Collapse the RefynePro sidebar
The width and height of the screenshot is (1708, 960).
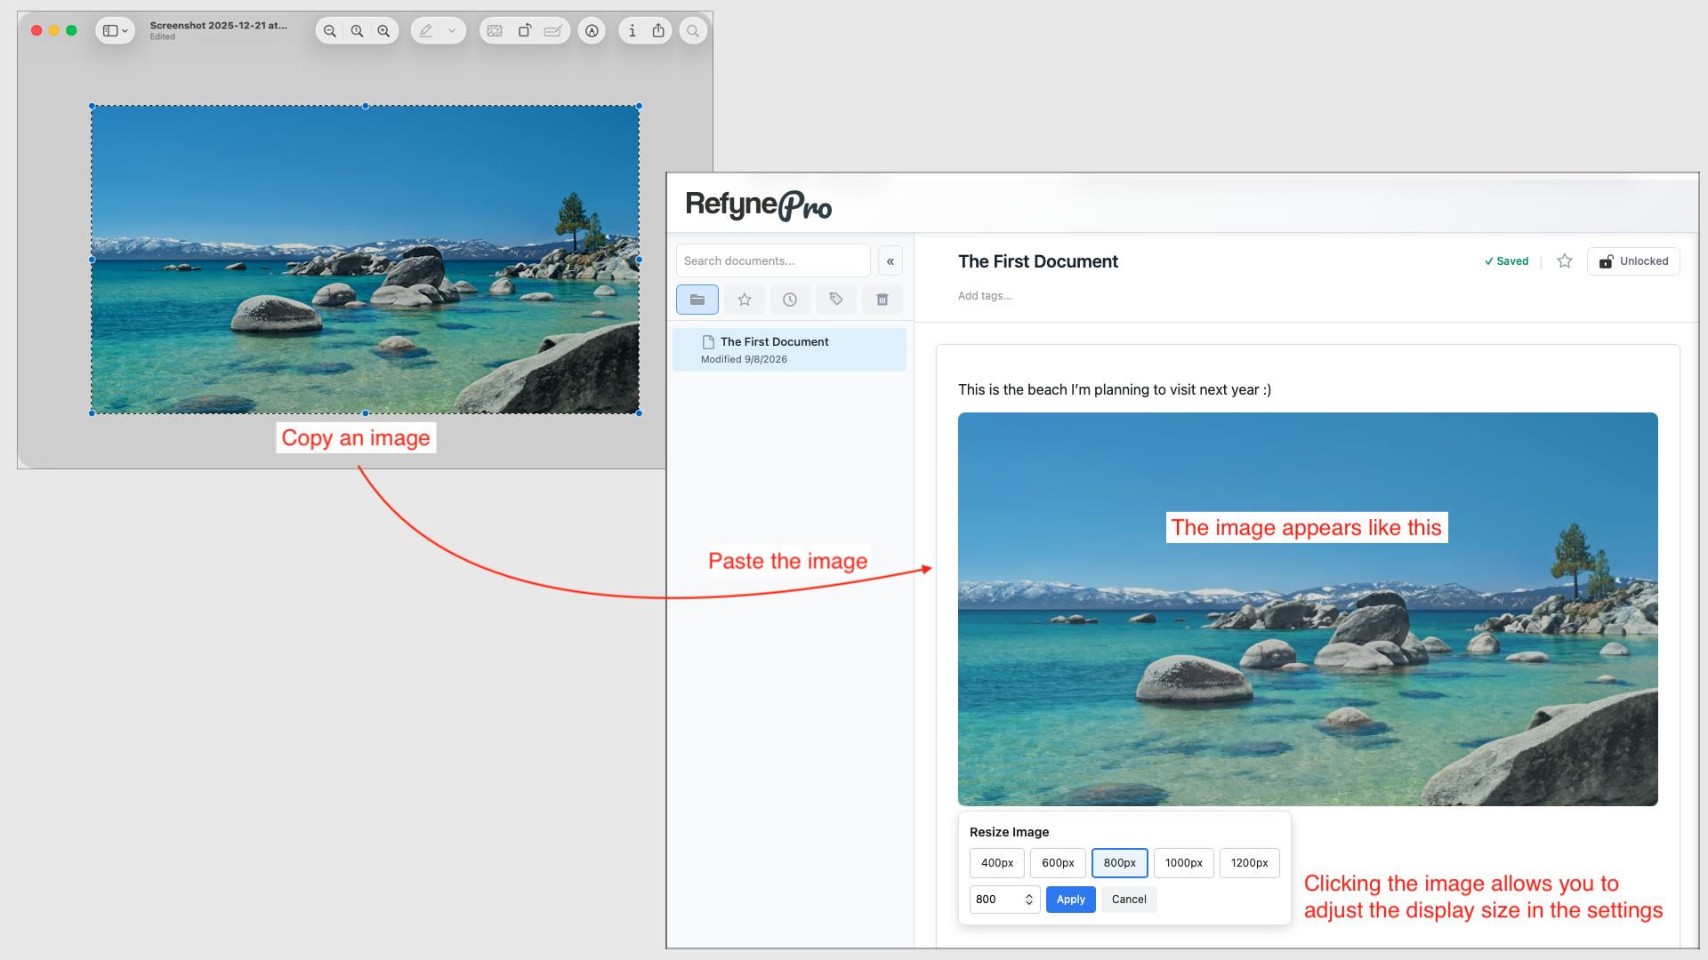pos(890,261)
